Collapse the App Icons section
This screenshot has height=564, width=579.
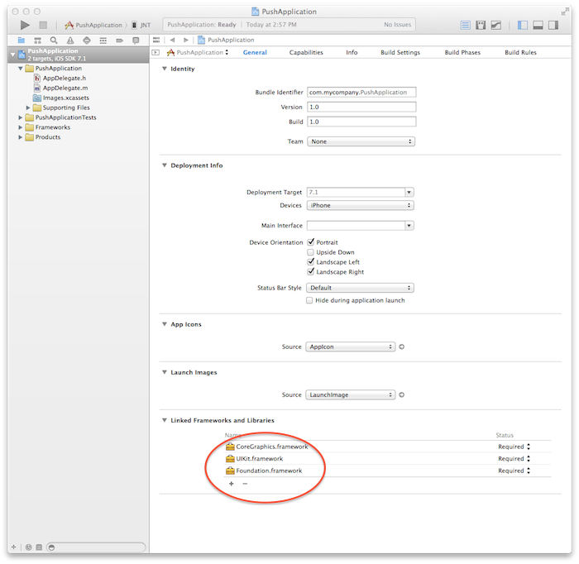165,324
